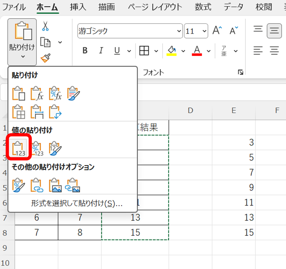Click the paste as picture icon
The height and width of the screenshot is (269, 286).
(55, 185)
